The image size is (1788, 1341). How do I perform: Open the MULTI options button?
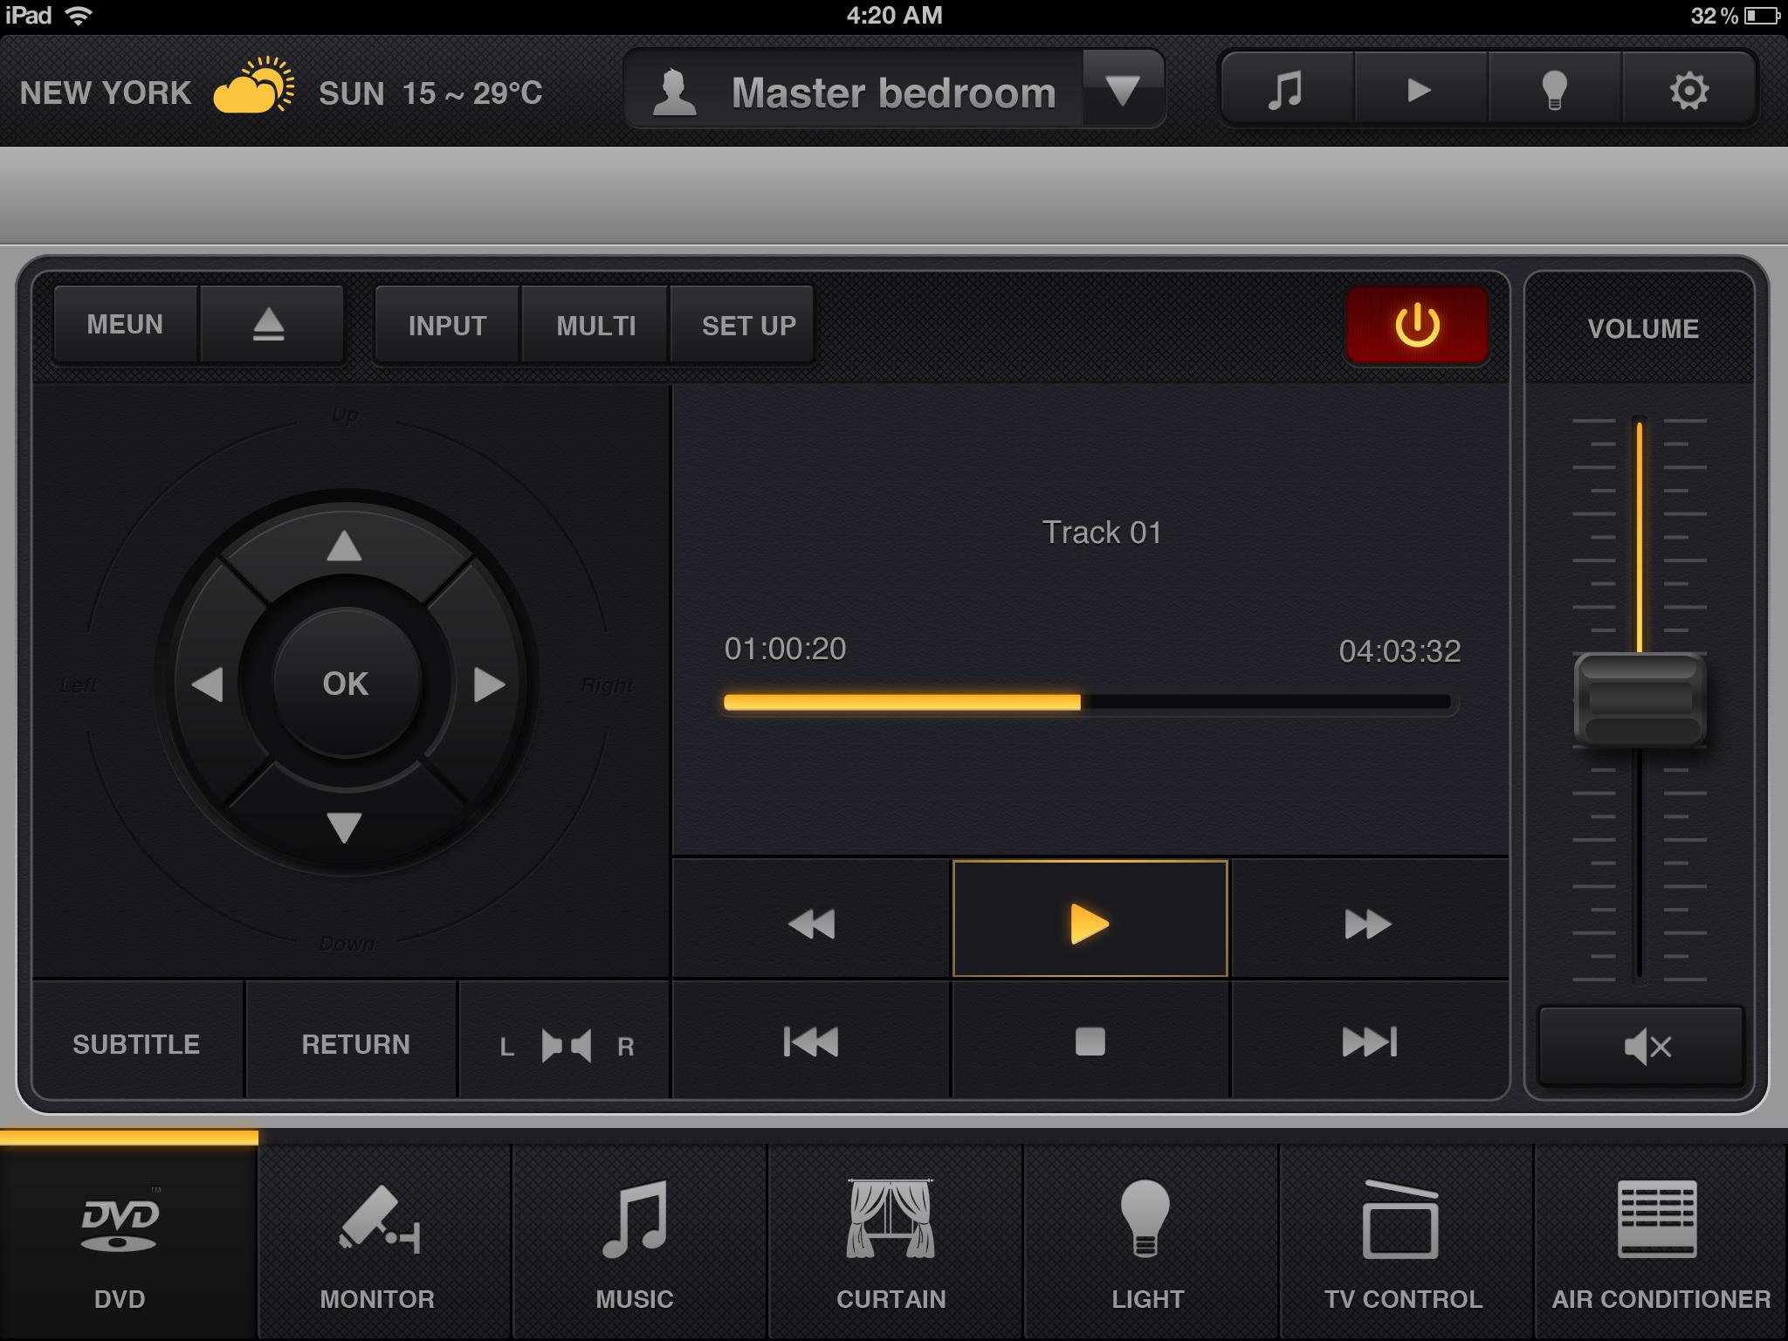click(x=595, y=326)
